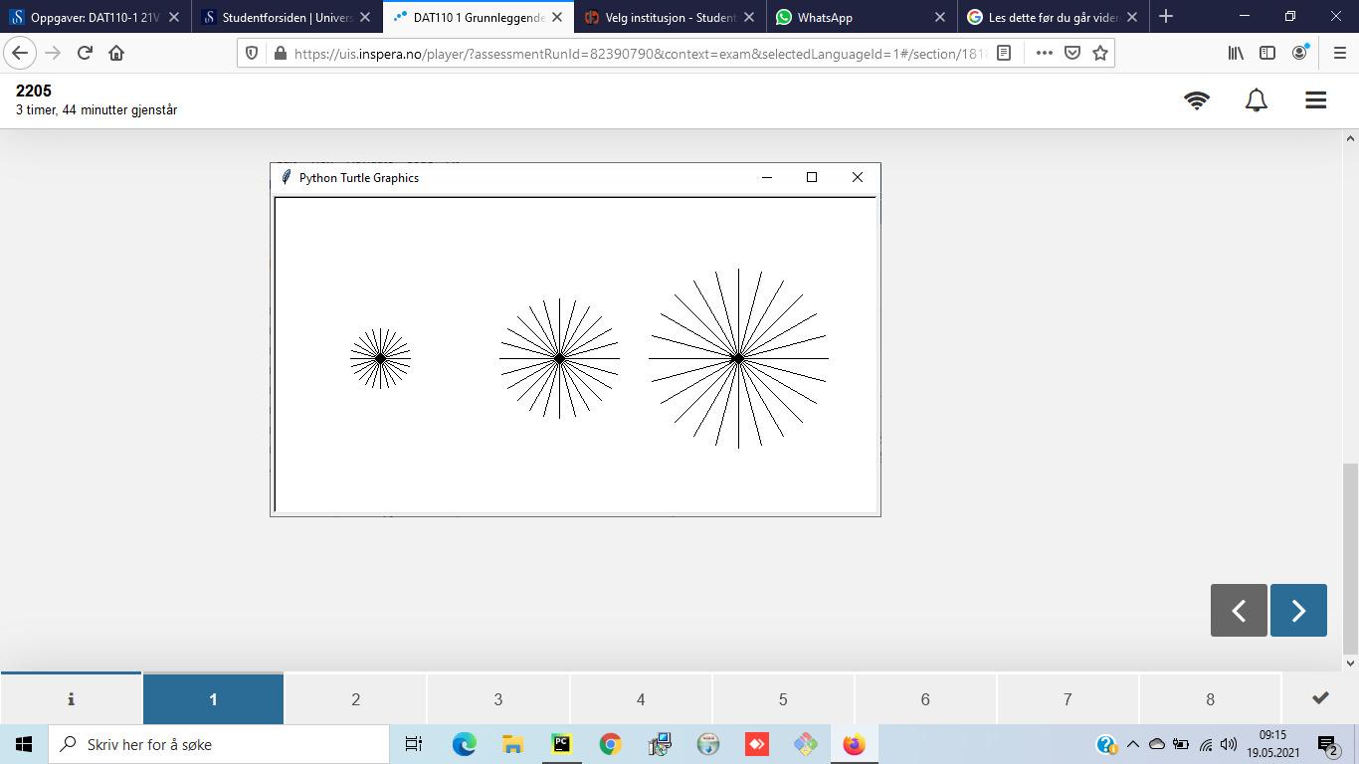Click the previous question arrow button
Screen dimensions: 1359x764
[1238, 610]
